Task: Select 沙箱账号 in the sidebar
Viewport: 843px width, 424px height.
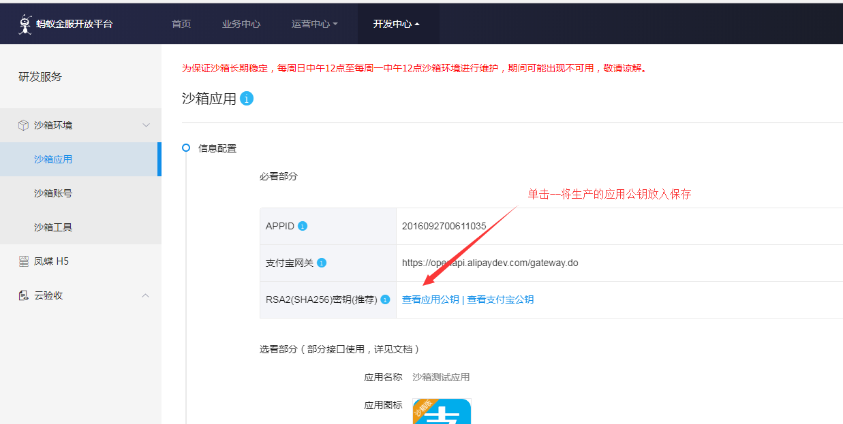Action: [80, 193]
